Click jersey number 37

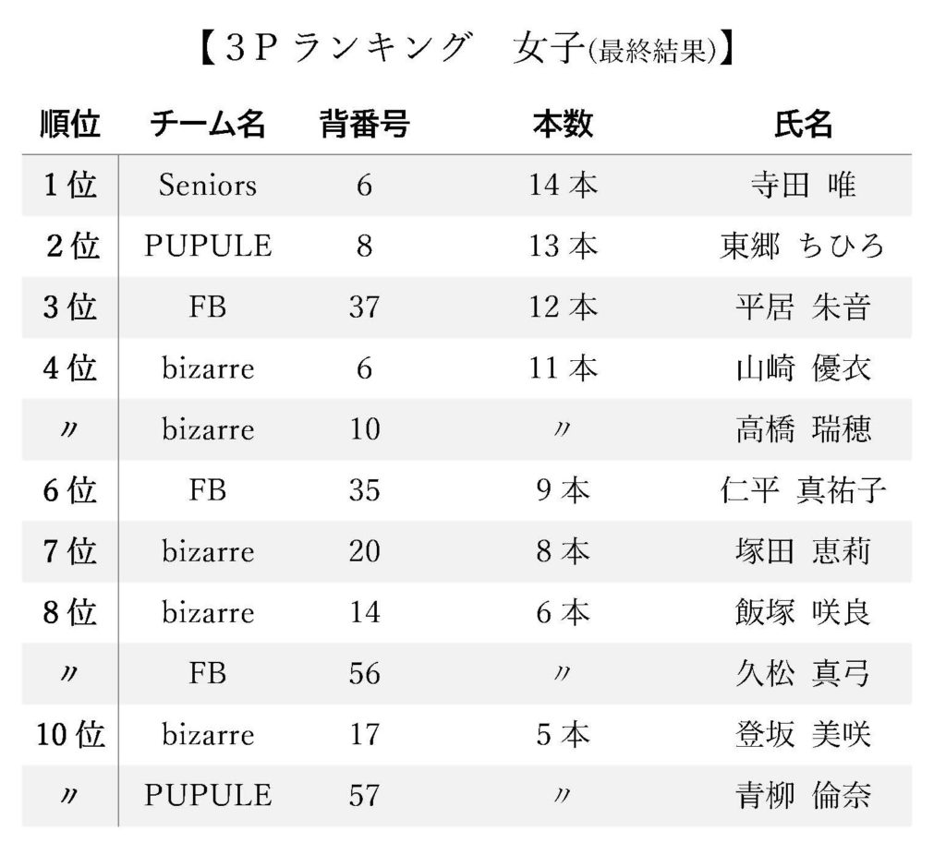pos(365,307)
